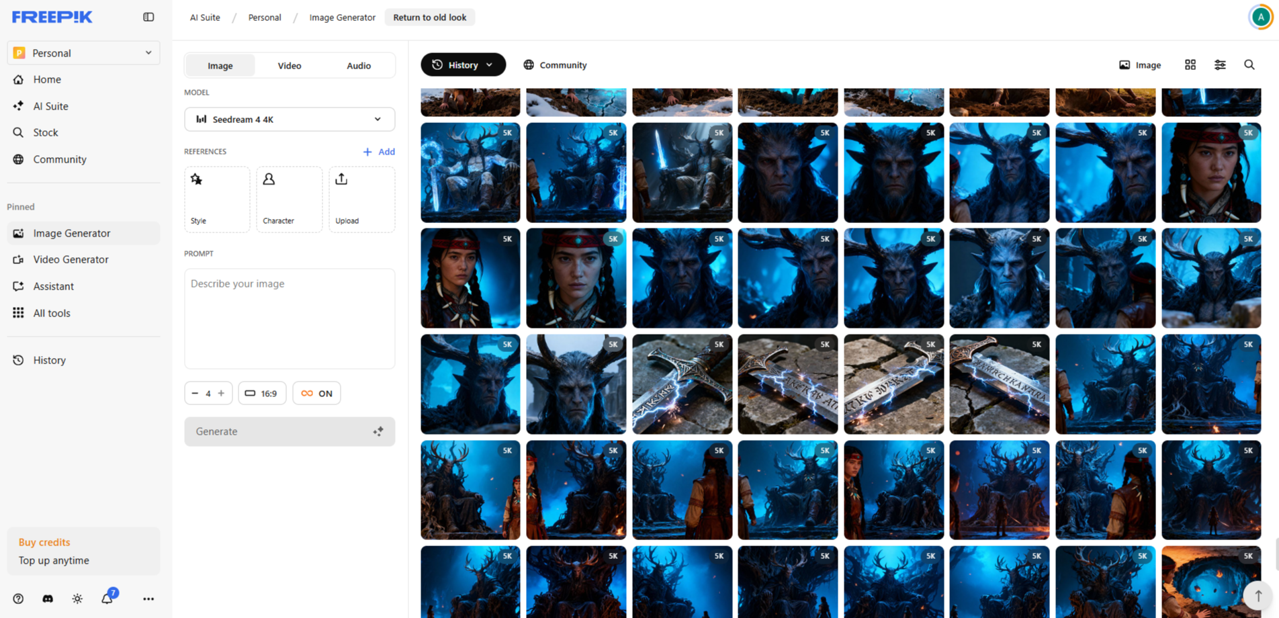The width and height of the screenshot is (1279, 618).
Task: Click the Generate button
Action: coord(290,431)
